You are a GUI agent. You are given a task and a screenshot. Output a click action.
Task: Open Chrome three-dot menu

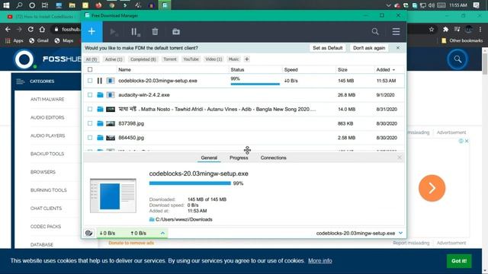coord(480,29)
